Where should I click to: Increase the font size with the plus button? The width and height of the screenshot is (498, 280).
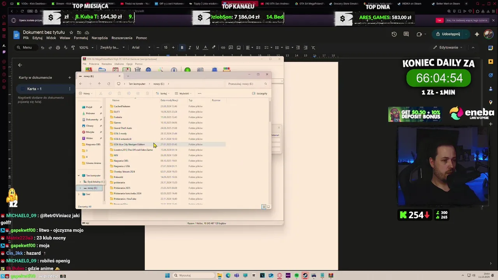coord(173,47)
